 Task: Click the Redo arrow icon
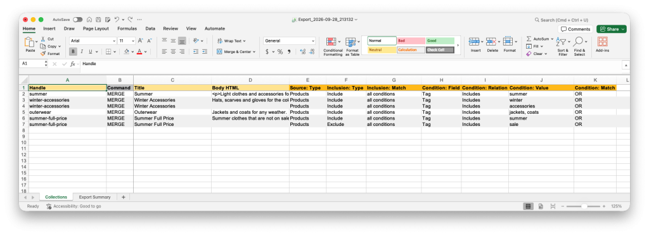pos(131,20)
